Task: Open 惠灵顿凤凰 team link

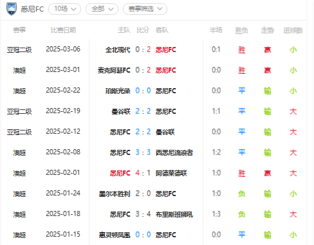Action: point(115,235)
